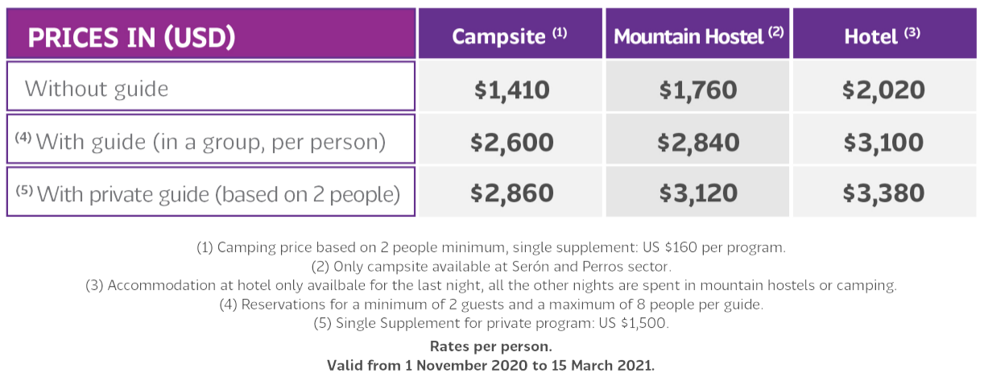Click footnote 1 about camping price
The image size is (984, 377).
(x=491, y=247)
